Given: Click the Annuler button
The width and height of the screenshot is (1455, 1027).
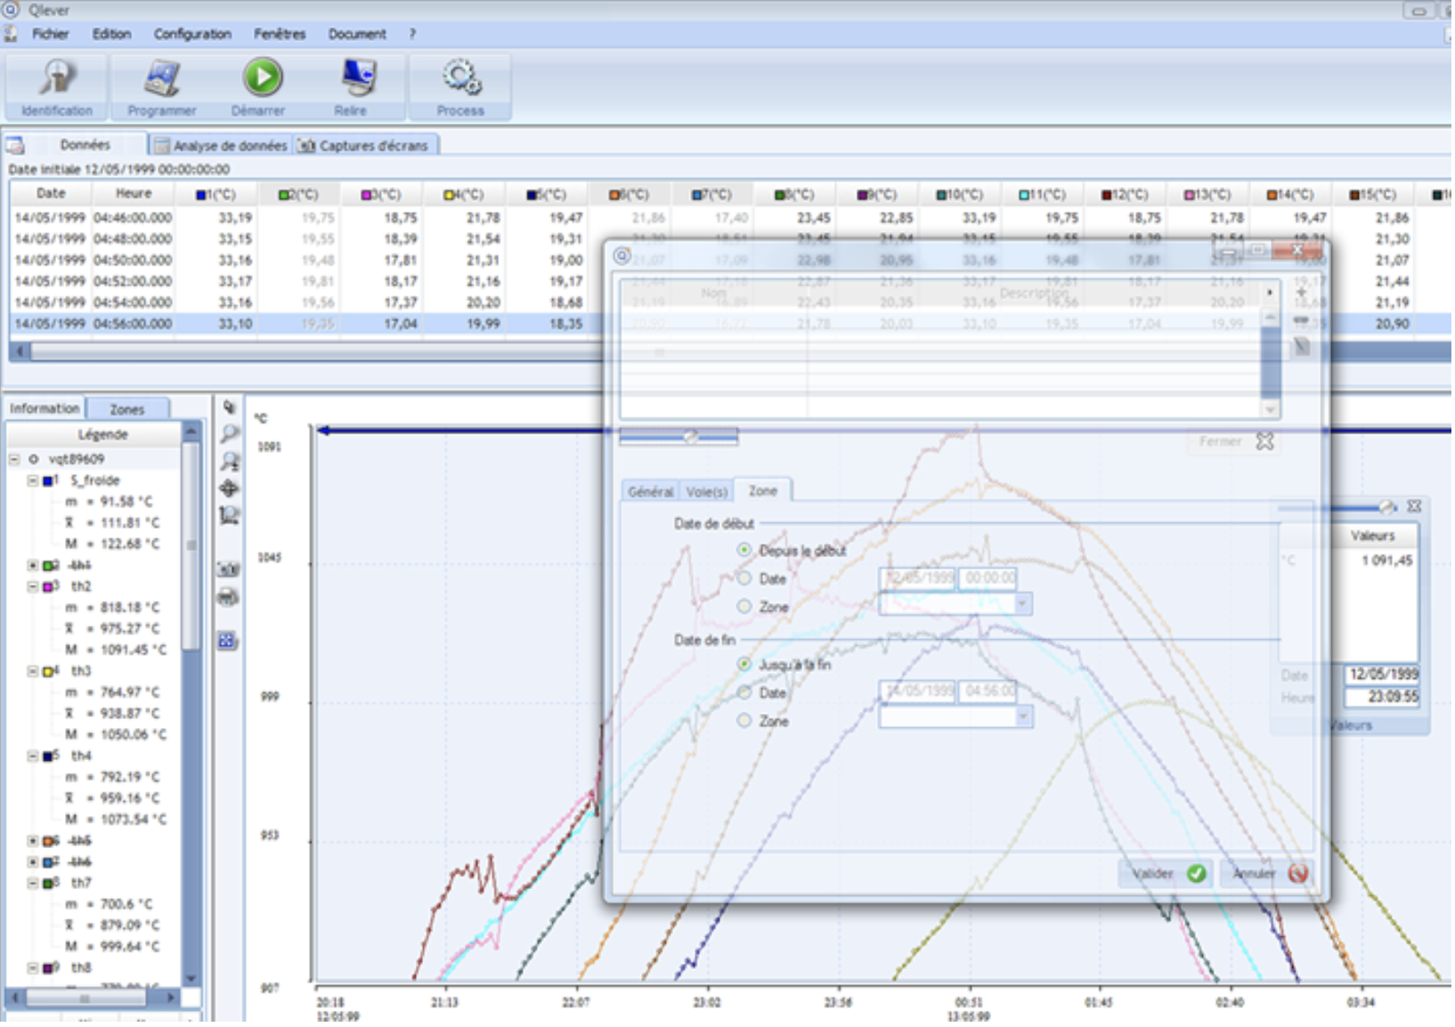Looking at the screenshot, I should point(1269,874).
